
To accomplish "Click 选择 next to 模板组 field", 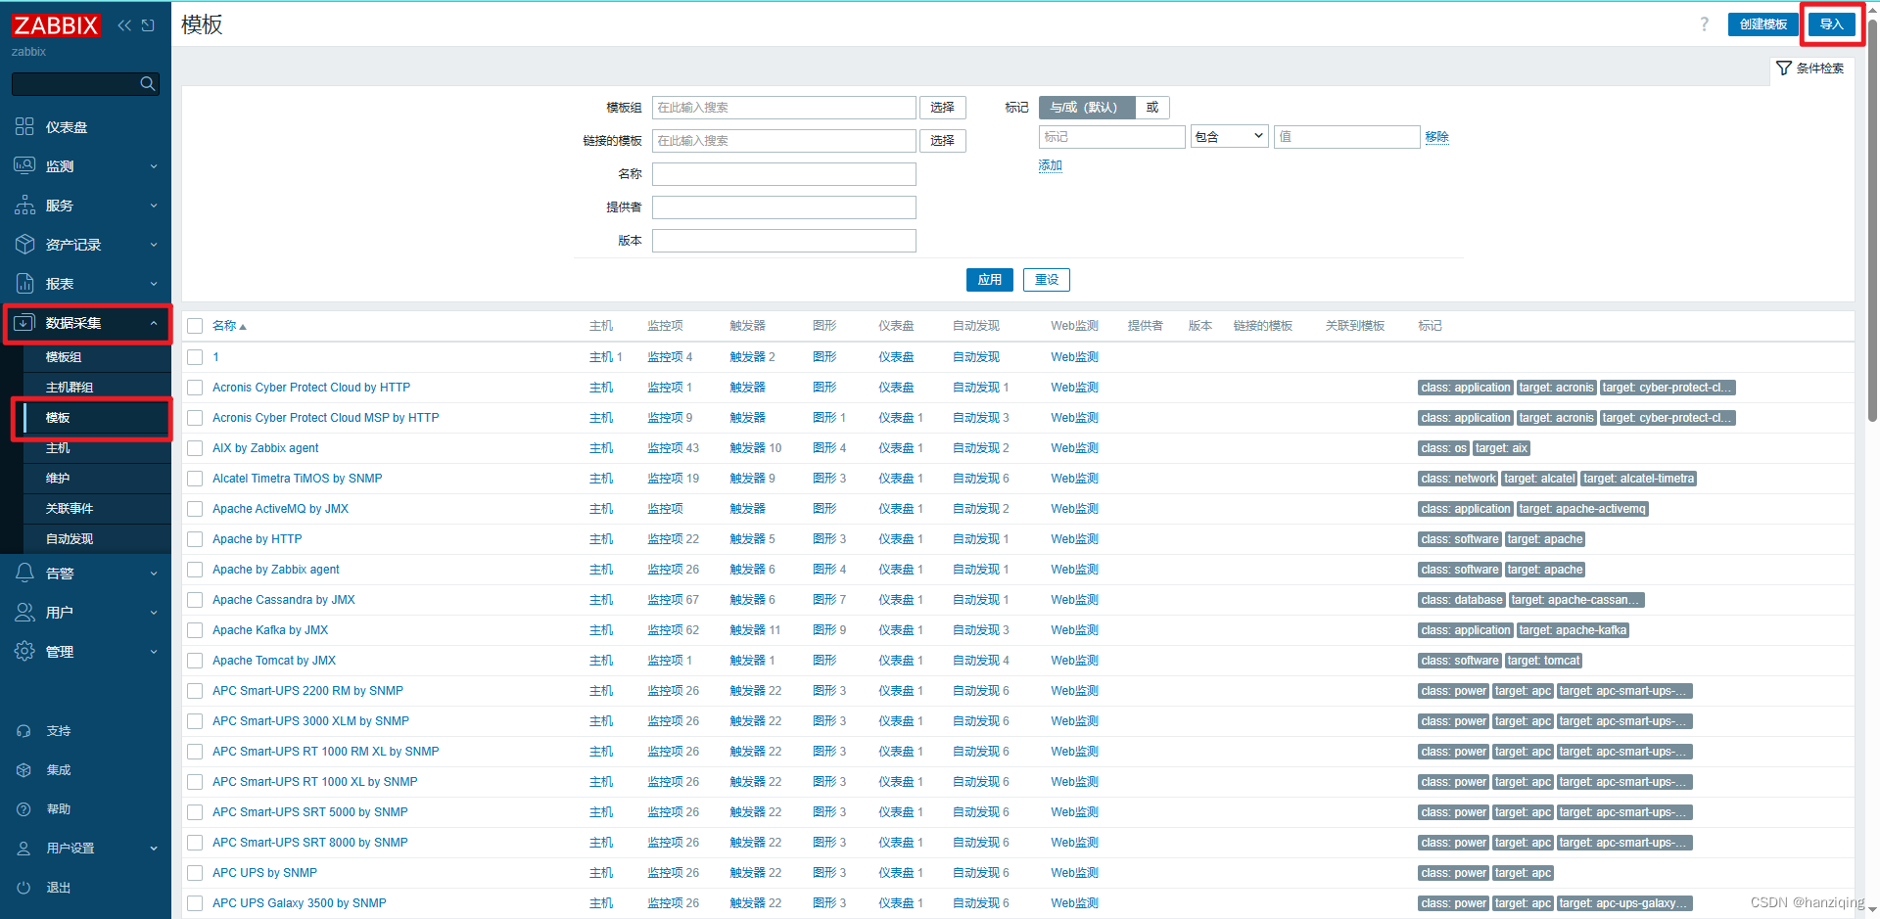I will 943,108.
